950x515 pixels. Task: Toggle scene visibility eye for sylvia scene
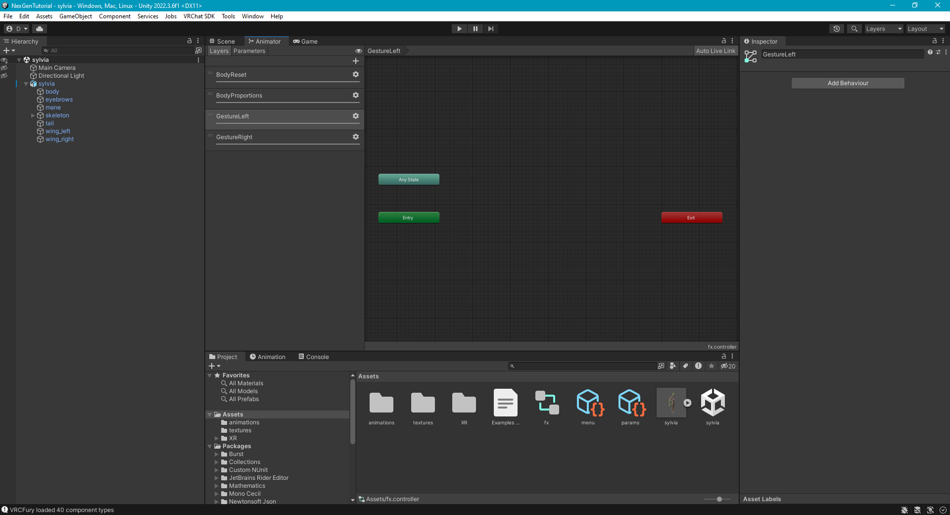click(x=4, y=60)
